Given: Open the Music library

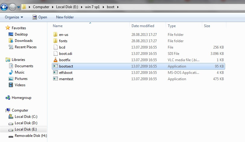Looking at the screenshot, I should (x=20, y=72).
